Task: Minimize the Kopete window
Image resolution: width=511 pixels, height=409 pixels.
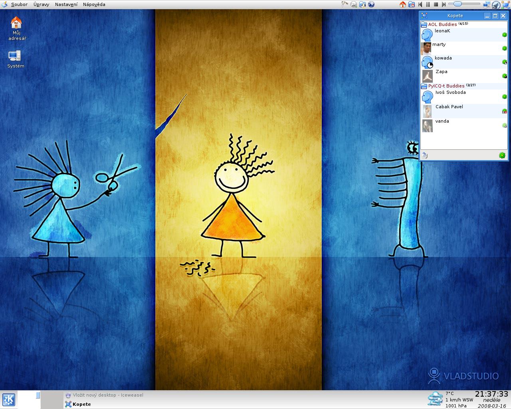Action: click(487, 16)
